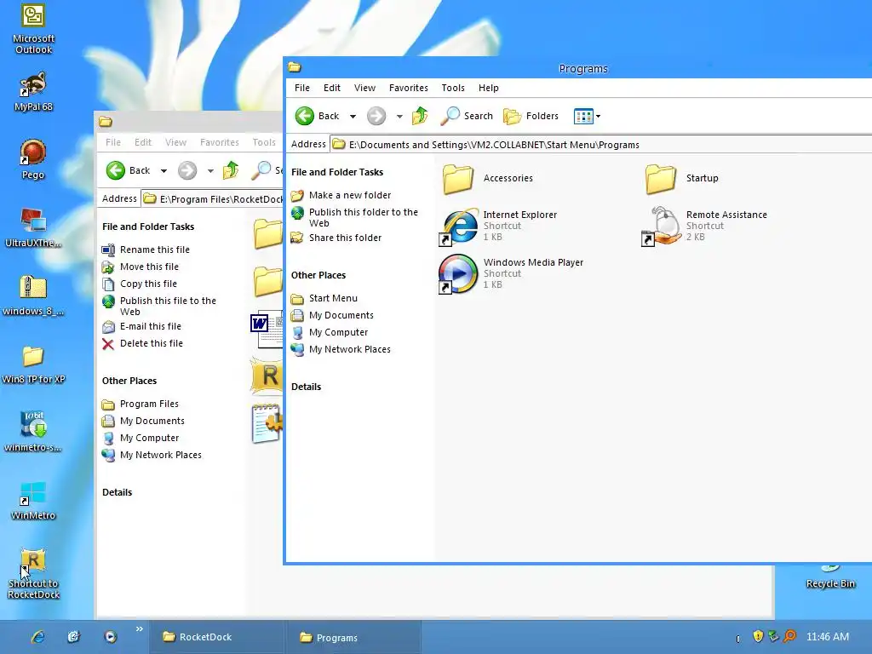872x654 pixels.
Task: Click Forward arrow in Programs window
Action: click(x=376, y=116)
